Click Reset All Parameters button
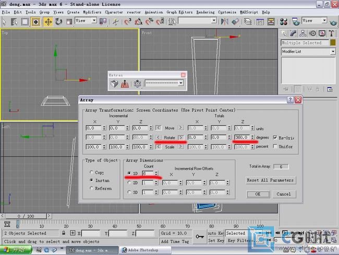Screen dimensions: 339x255 [270, 180]
